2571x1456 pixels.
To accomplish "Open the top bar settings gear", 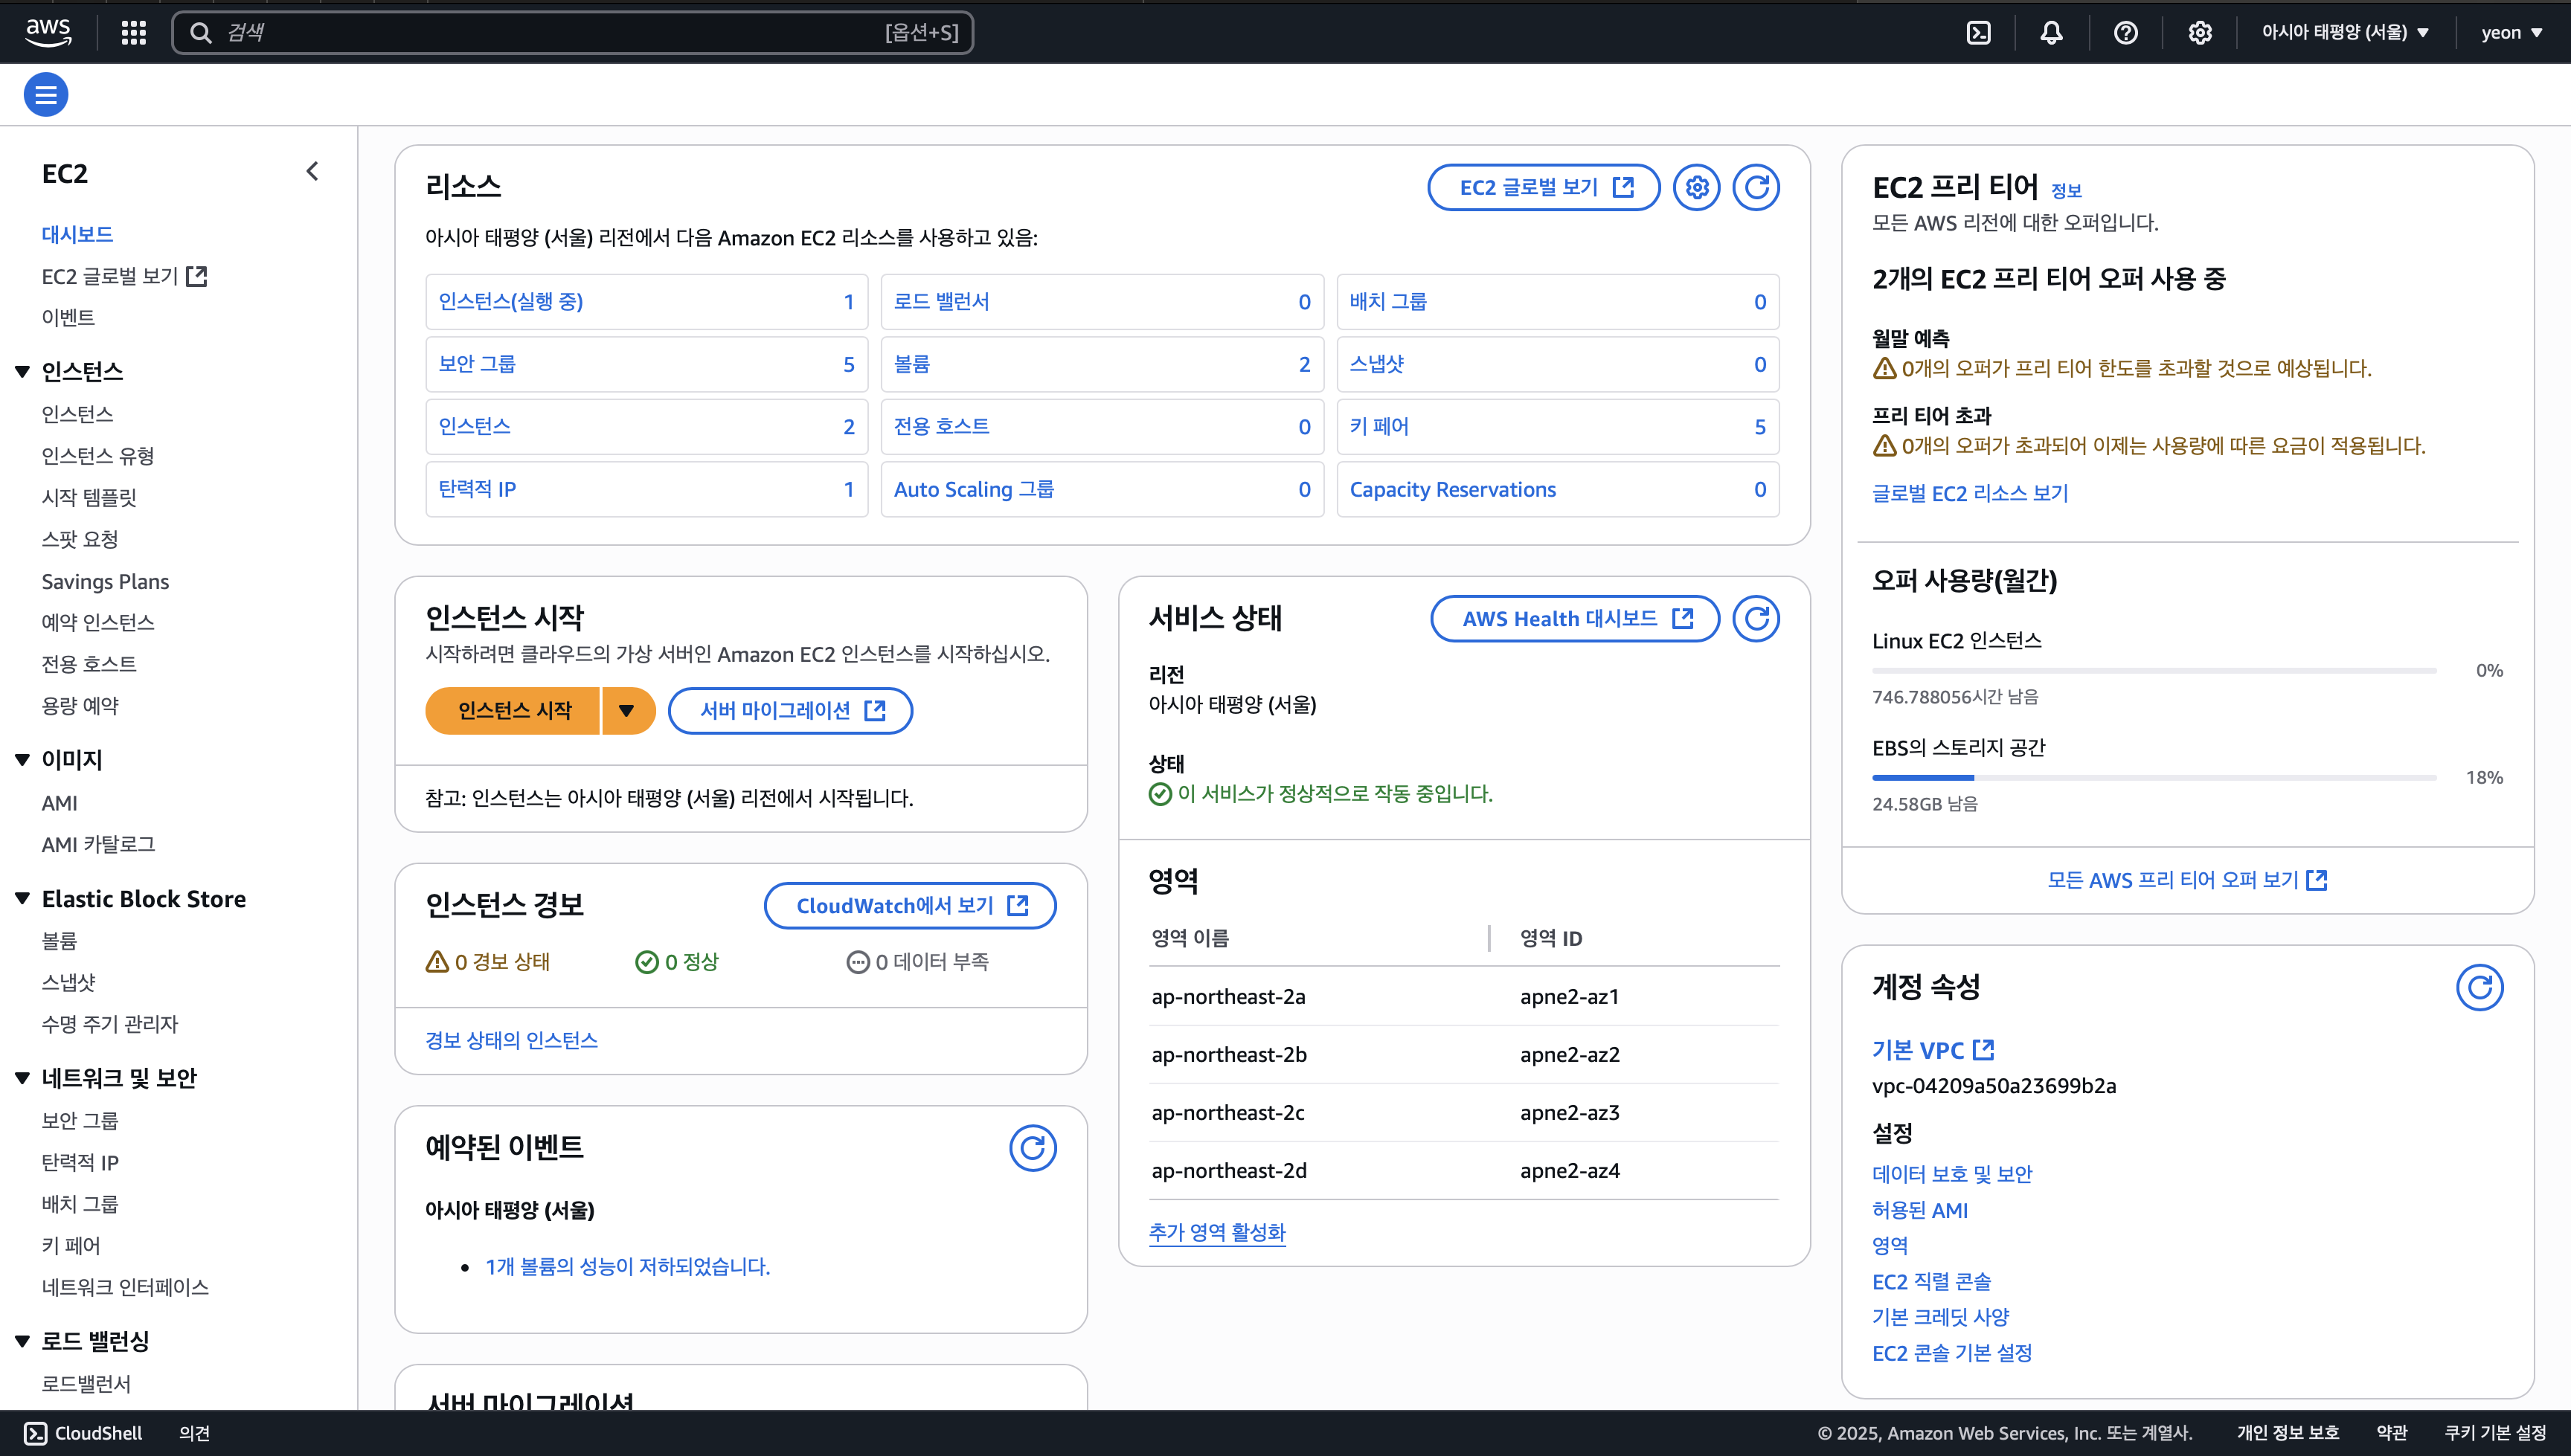I will (x=2199, y=33).
